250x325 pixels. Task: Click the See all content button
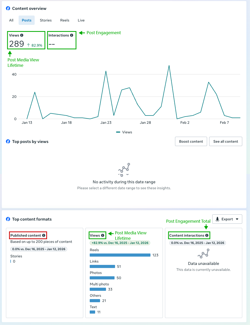pos(225,141)
